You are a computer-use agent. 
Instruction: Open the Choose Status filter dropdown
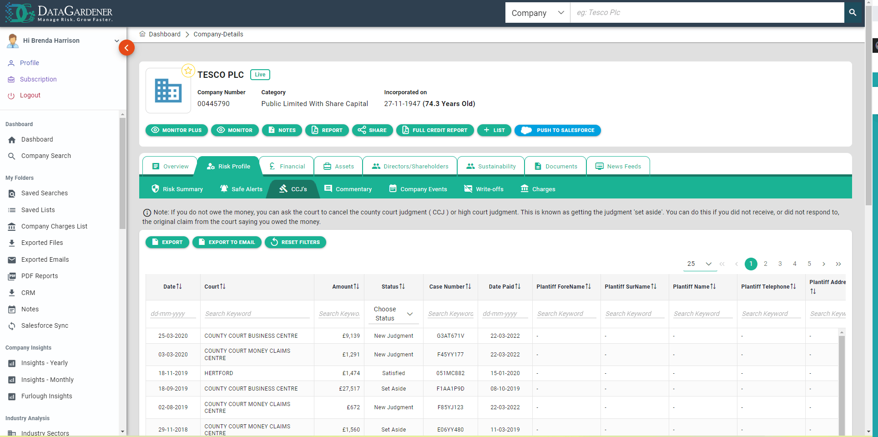pyautogui.click(x=394, y=314)
